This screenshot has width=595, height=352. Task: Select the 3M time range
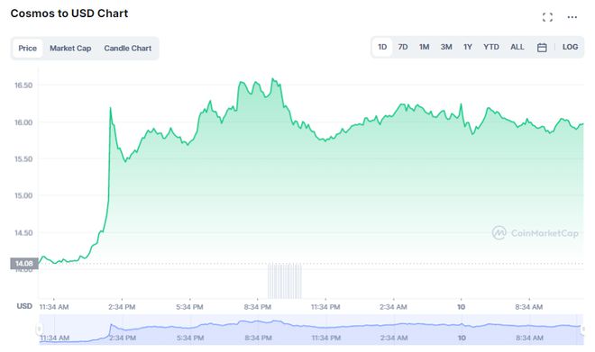click(446, 47)
